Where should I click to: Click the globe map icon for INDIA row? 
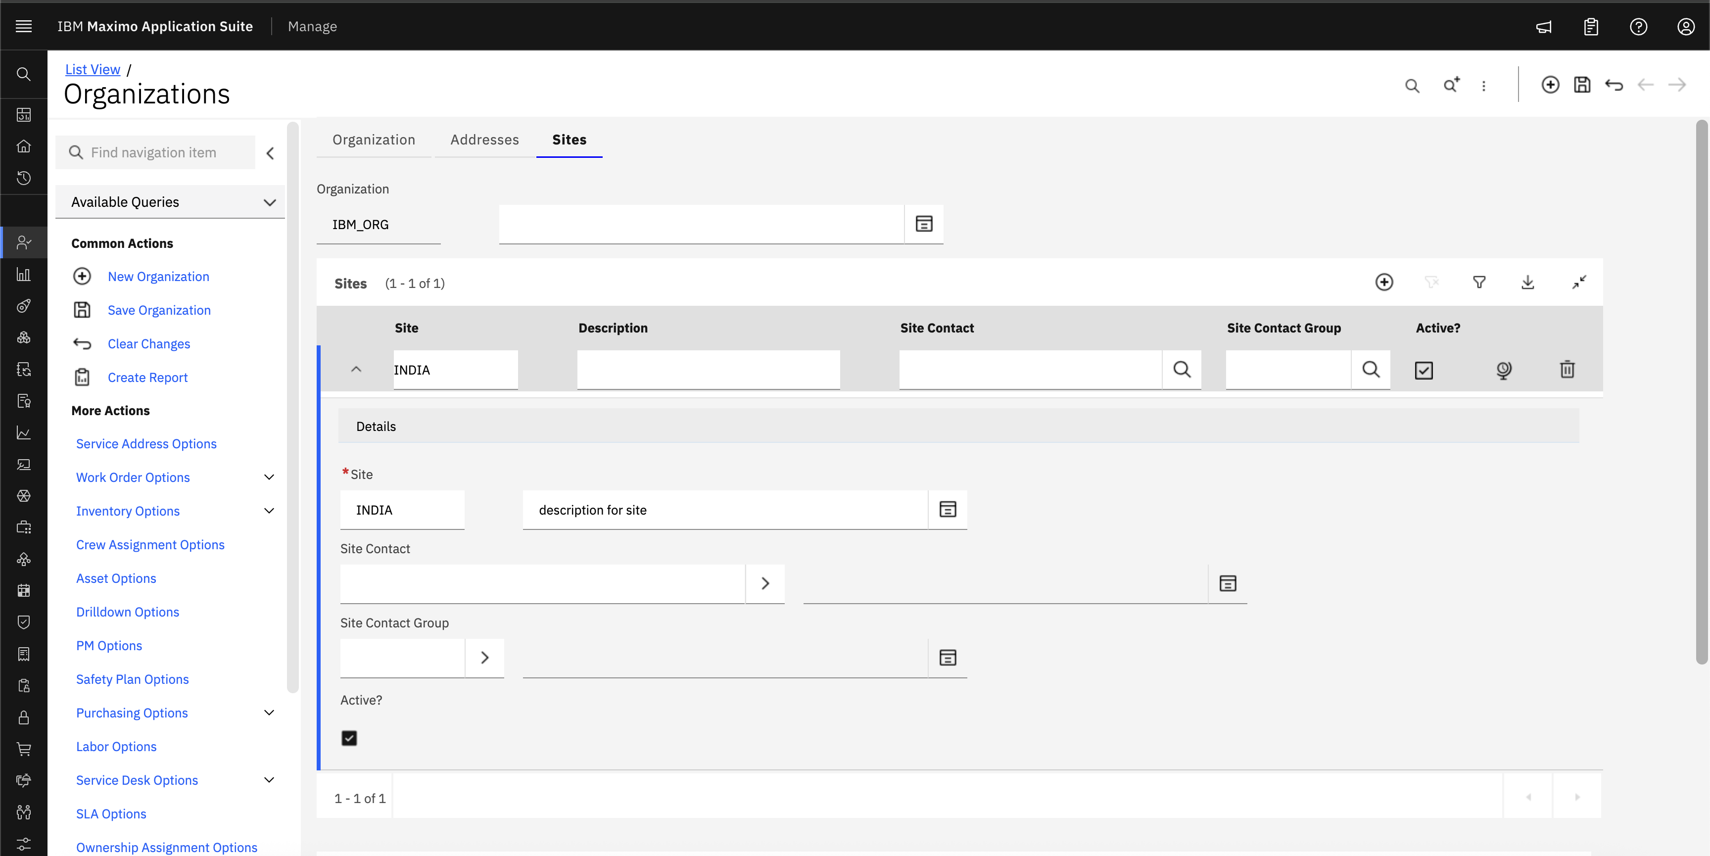click(x=1504, y=370)
